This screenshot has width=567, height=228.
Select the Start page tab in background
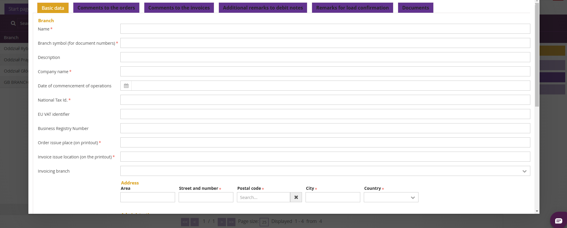pyautogui.click(x=17, y=9)
